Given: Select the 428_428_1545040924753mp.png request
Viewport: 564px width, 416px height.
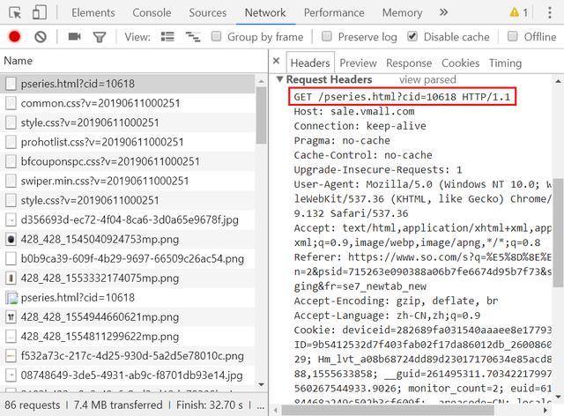Looking at the screenshot, I should pyautogui.click(x=128, y=240).
